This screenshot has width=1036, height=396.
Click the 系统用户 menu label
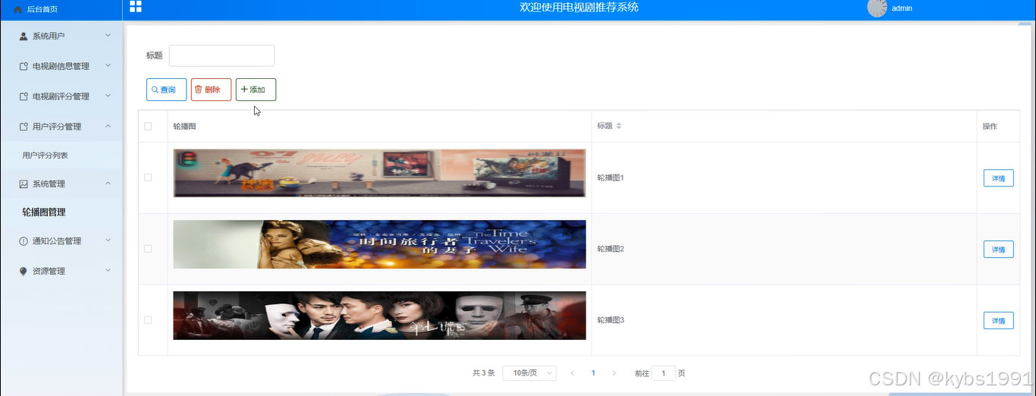[x=49, y=36]
